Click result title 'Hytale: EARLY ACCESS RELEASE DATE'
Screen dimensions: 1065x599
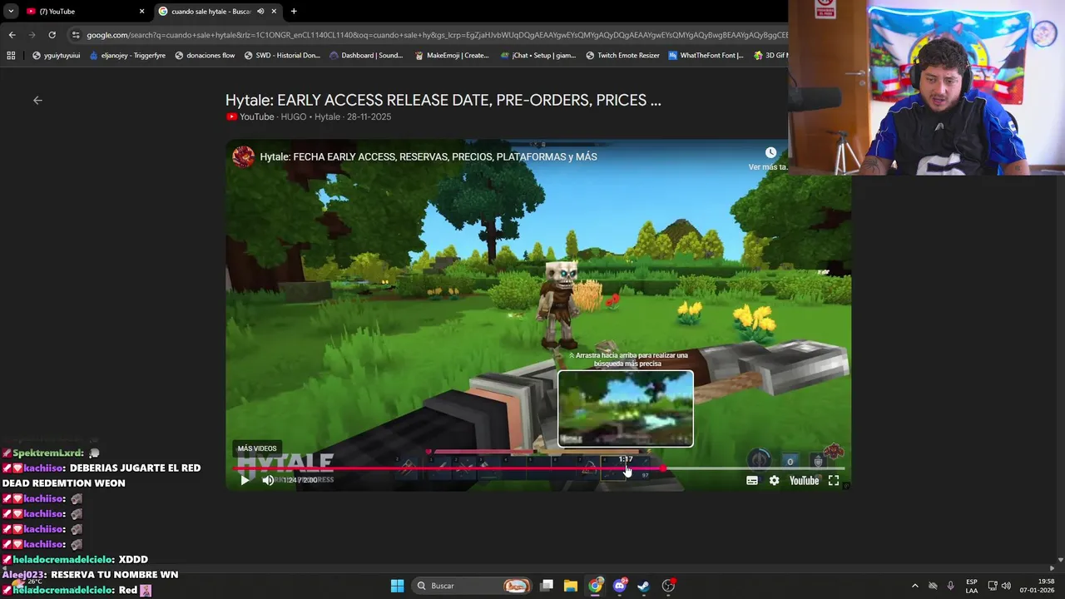pyautogui.click(x=443, y=100)
